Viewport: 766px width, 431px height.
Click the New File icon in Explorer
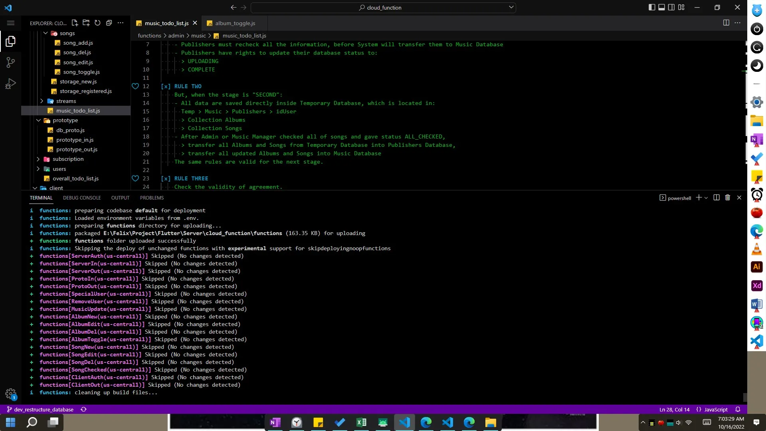(75, 23)
